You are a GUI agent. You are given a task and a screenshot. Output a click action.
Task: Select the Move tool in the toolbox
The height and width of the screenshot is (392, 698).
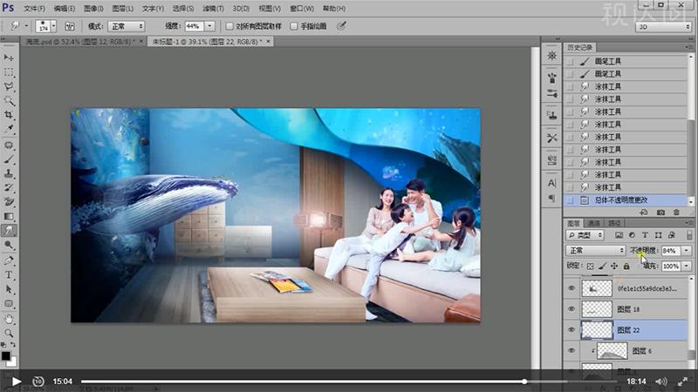(x=9, y=57)
